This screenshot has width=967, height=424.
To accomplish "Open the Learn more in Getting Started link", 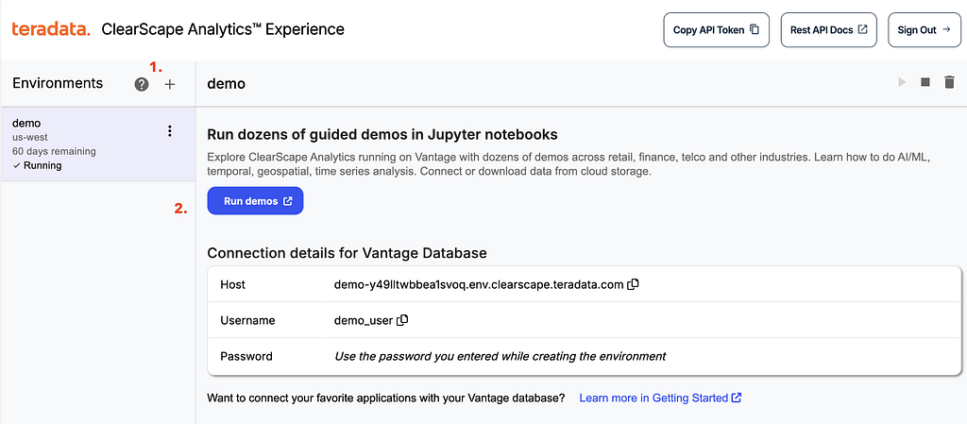I will pyautogui.click(x=660, y=398).
